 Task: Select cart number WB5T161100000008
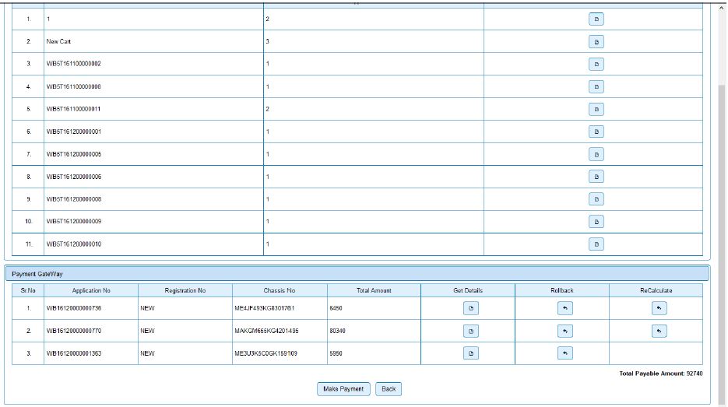pos(74,86)
